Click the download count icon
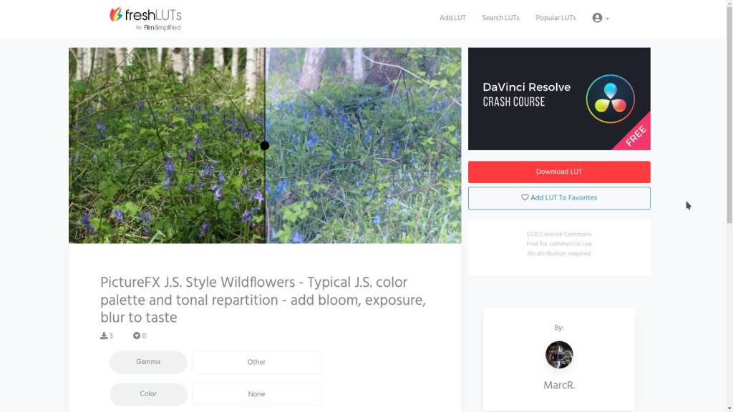733x412 pixels. coord(104,335)
